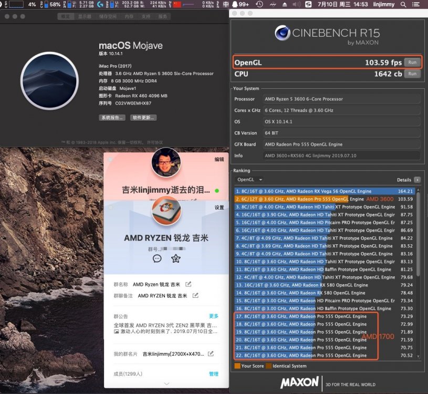Click the Processor field in Your System
The width and height of the screenshot is (428, 394).
tap(341, 99)
